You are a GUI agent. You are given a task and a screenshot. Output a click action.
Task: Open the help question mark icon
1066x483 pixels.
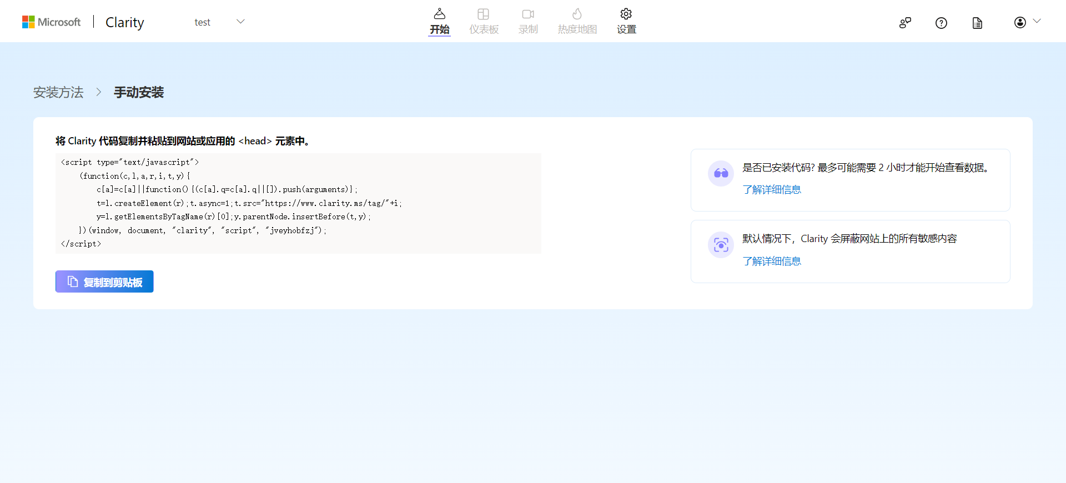941,23
